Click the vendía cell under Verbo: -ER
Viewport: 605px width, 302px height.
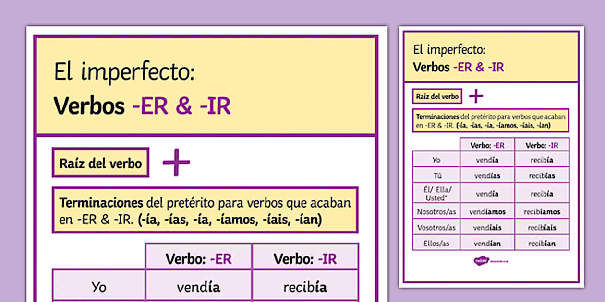coord(198,287)
